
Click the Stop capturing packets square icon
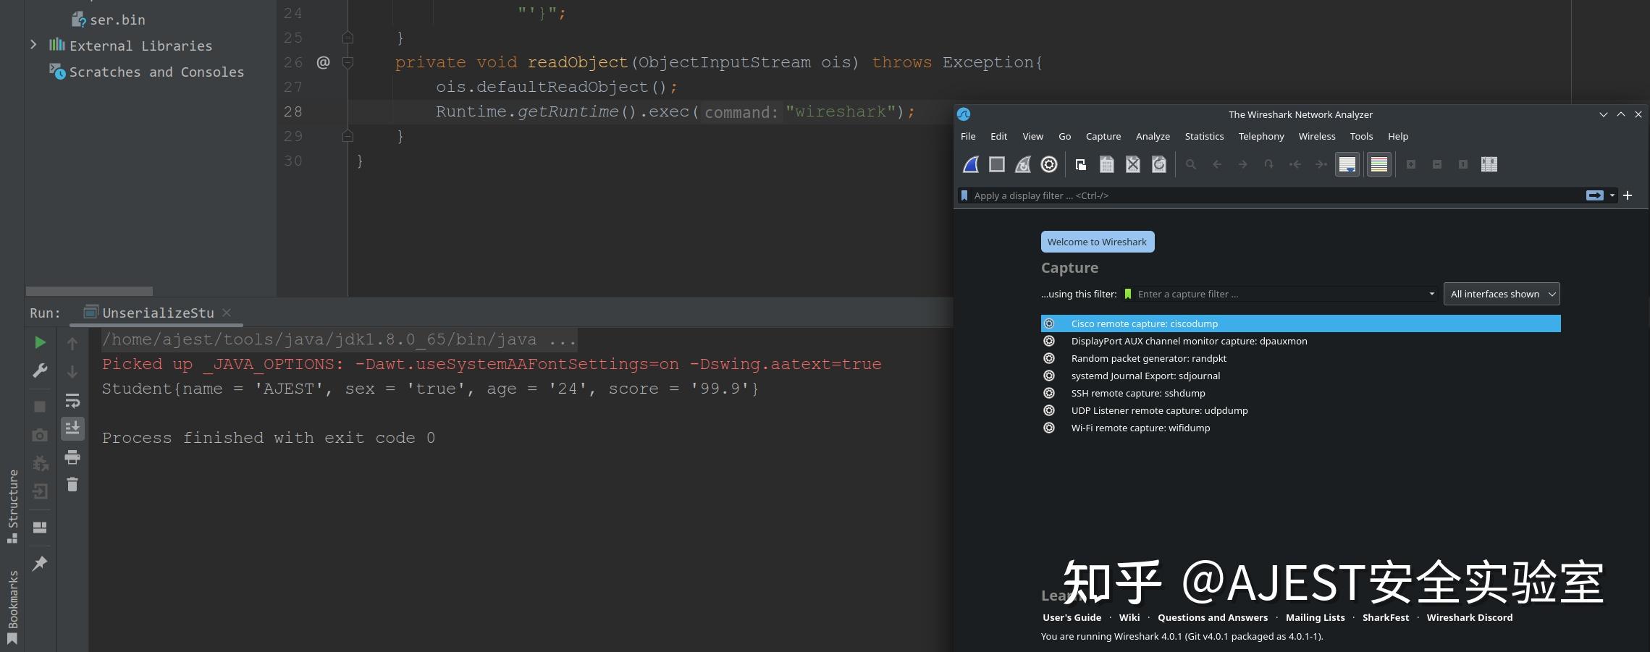(x=997, y=164)
